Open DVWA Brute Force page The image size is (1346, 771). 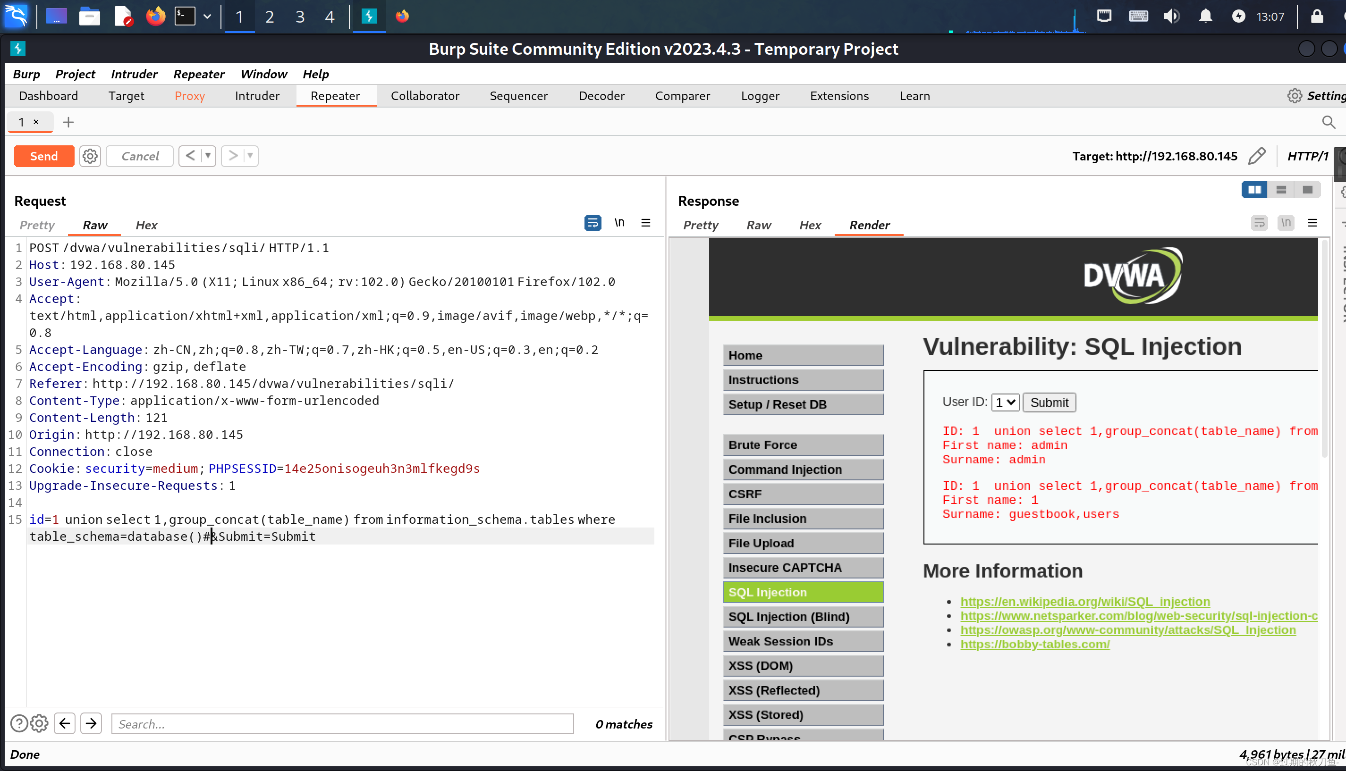click(803, 445)
